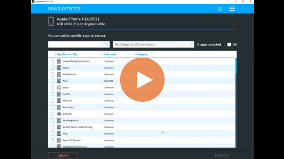This screenshot has width=284, height=159.
Task: Click the iPhone device icon
Action: coord(51,21)
